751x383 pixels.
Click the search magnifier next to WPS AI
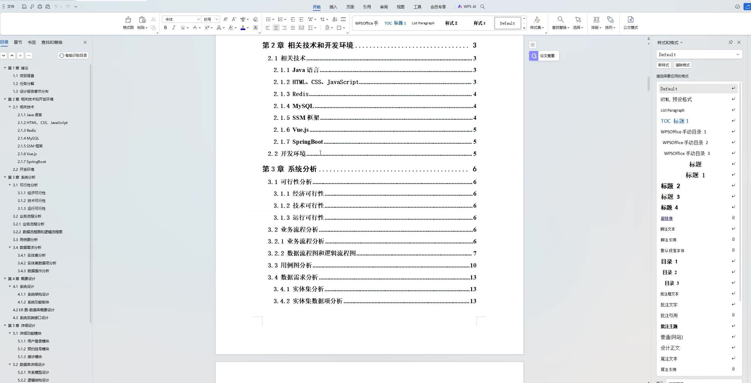(x=483, y=7)
